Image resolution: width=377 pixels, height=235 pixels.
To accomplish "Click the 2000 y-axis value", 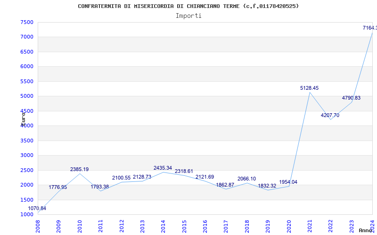I will coord(27,185).
